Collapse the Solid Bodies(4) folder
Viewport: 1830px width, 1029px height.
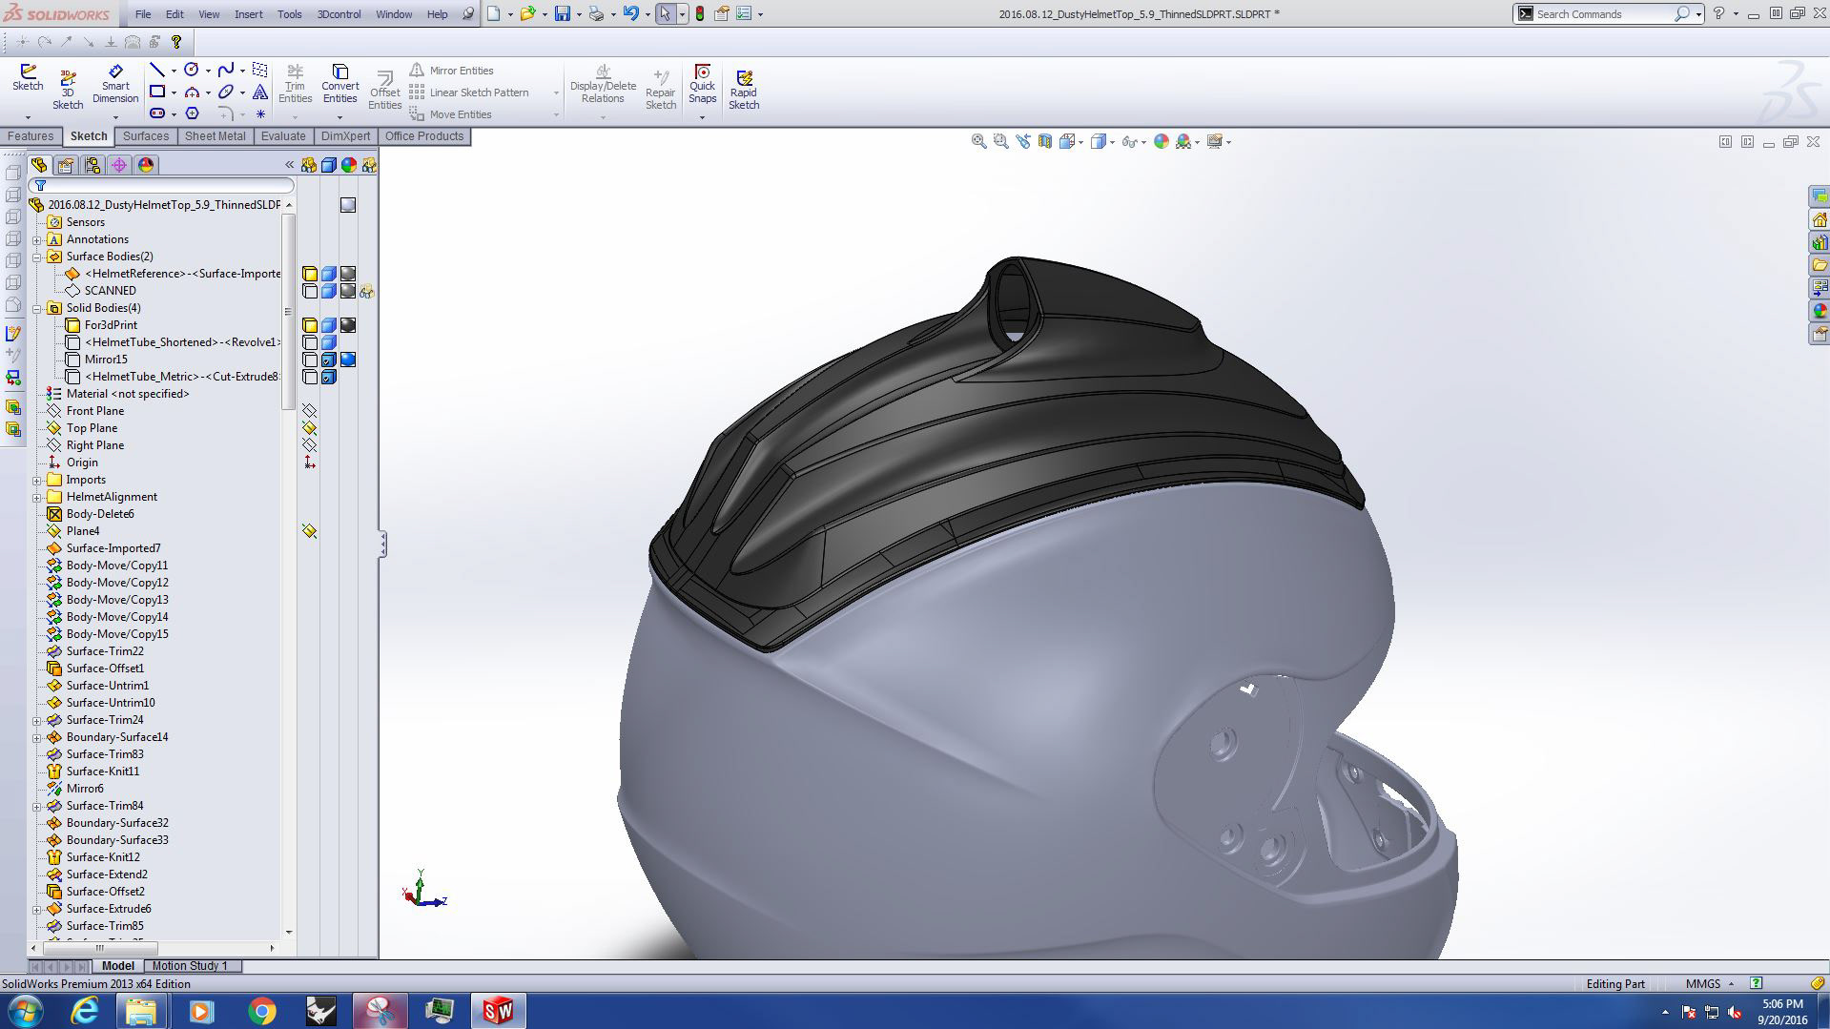click(x=37, y=308)
